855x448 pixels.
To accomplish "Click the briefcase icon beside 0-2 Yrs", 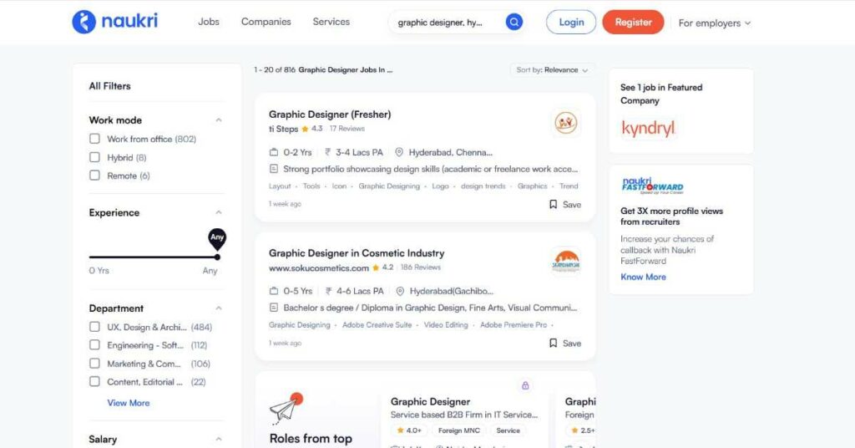I will tap(274, 152).
